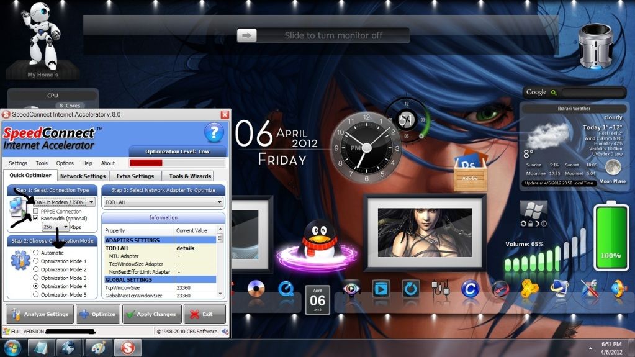
Task: Select the TcpWindowSize row in Information list
Action: click(160, 287)
